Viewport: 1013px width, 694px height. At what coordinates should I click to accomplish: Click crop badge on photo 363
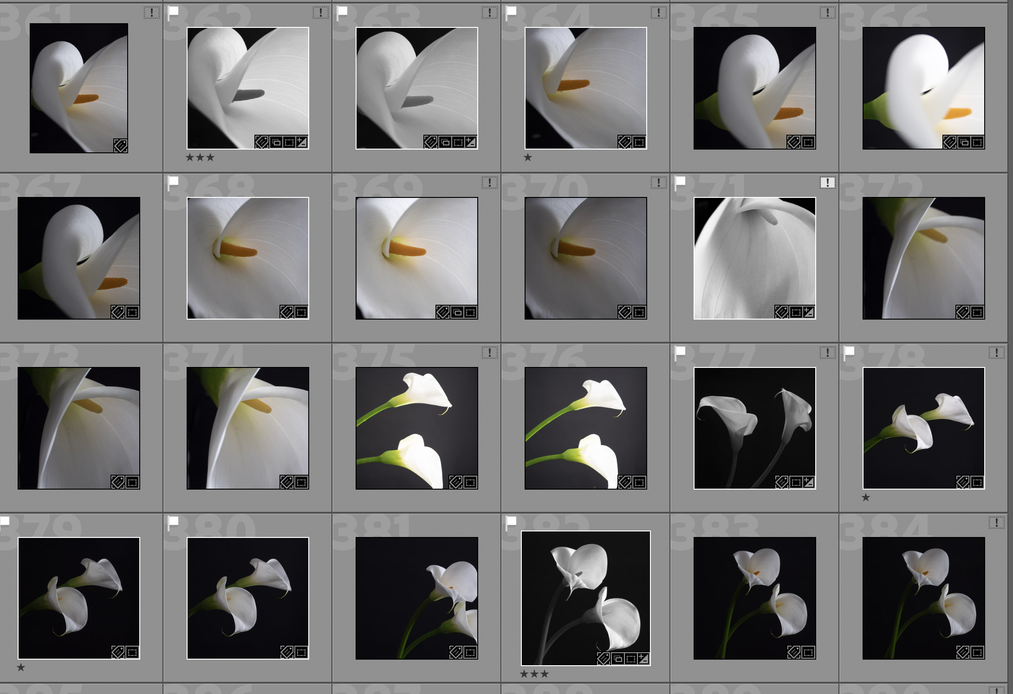458,142
